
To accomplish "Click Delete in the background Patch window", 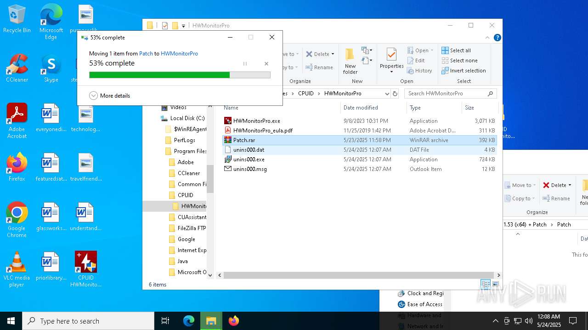I will coord(554,185).
